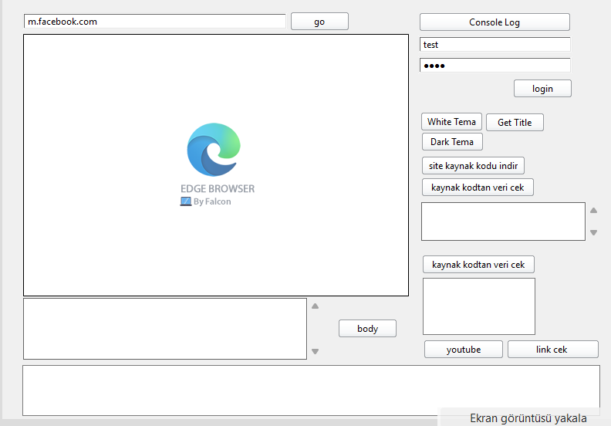Click the youtube button
The image size is (611, 426).
tap(464, 350)
